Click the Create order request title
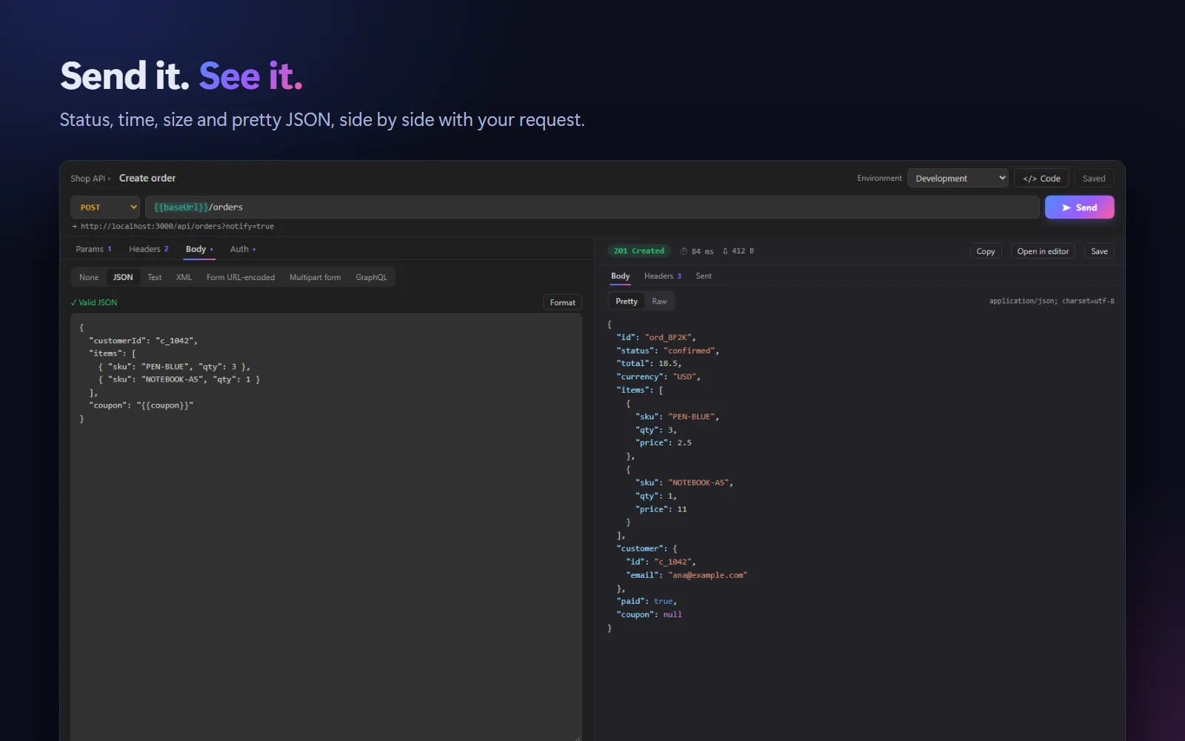Viewport: 1185px width, 741px height. 147,178
